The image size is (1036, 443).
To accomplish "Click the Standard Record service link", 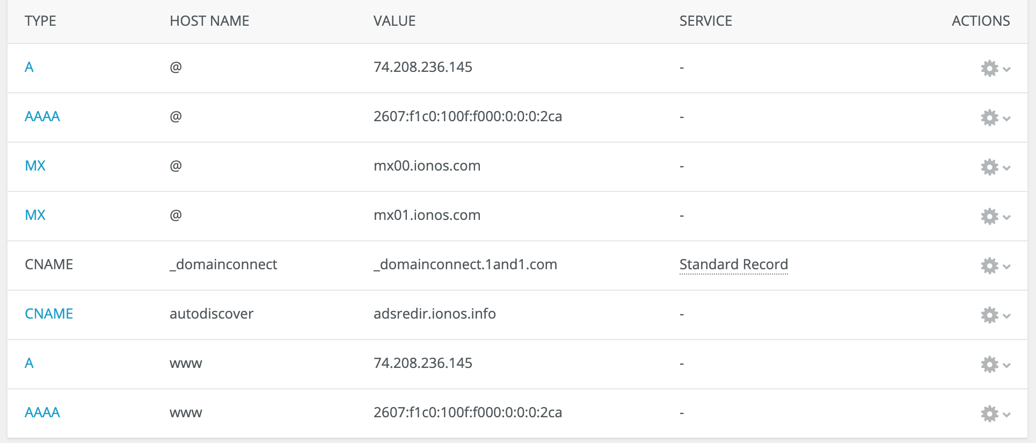I will point(733,264).
